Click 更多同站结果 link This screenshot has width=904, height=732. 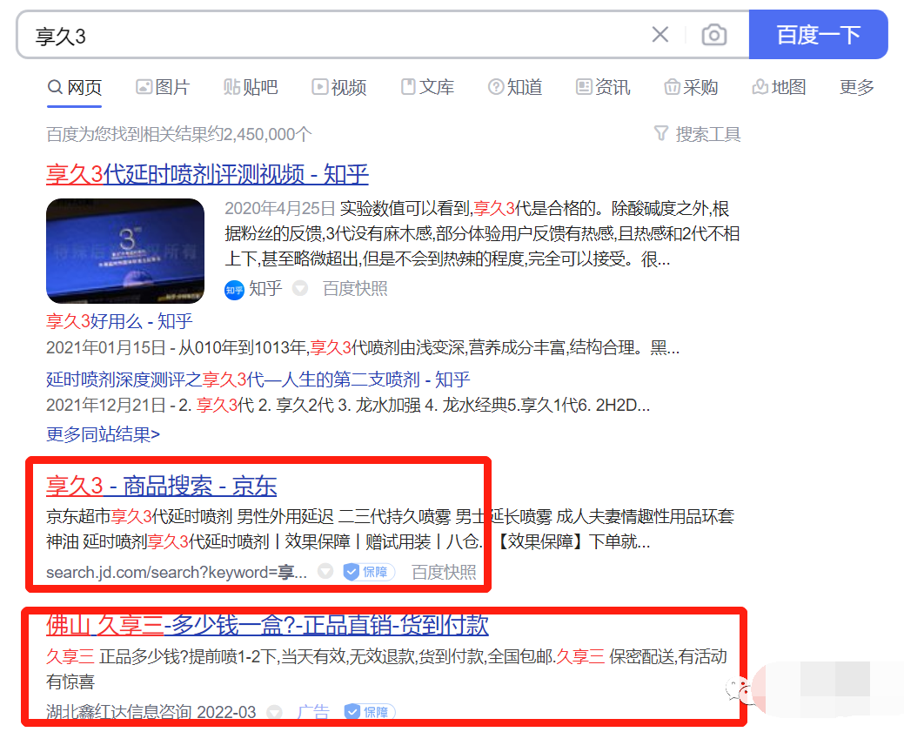pos(103,433)
